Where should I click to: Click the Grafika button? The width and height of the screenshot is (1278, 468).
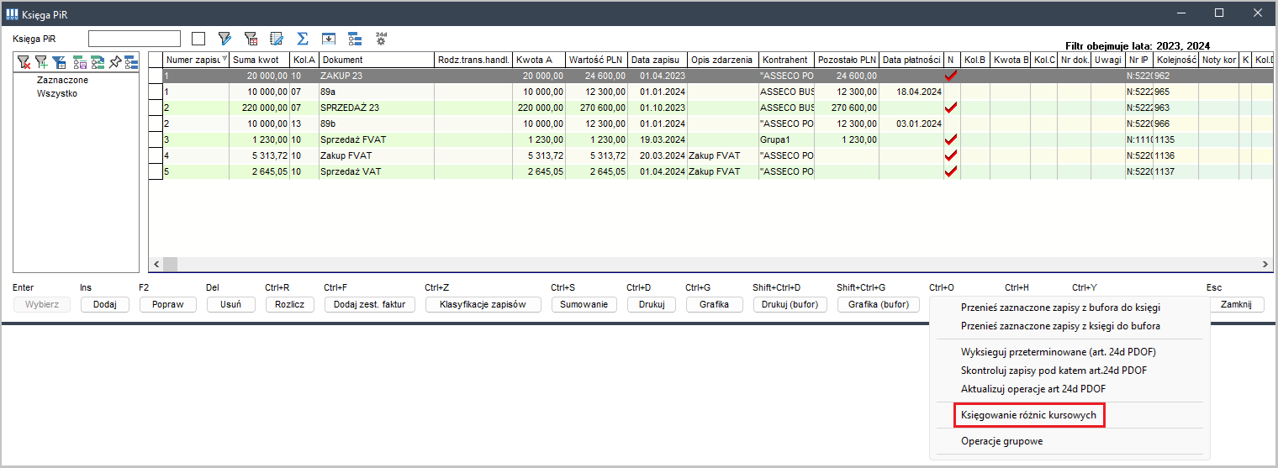(x=715, y=305)
